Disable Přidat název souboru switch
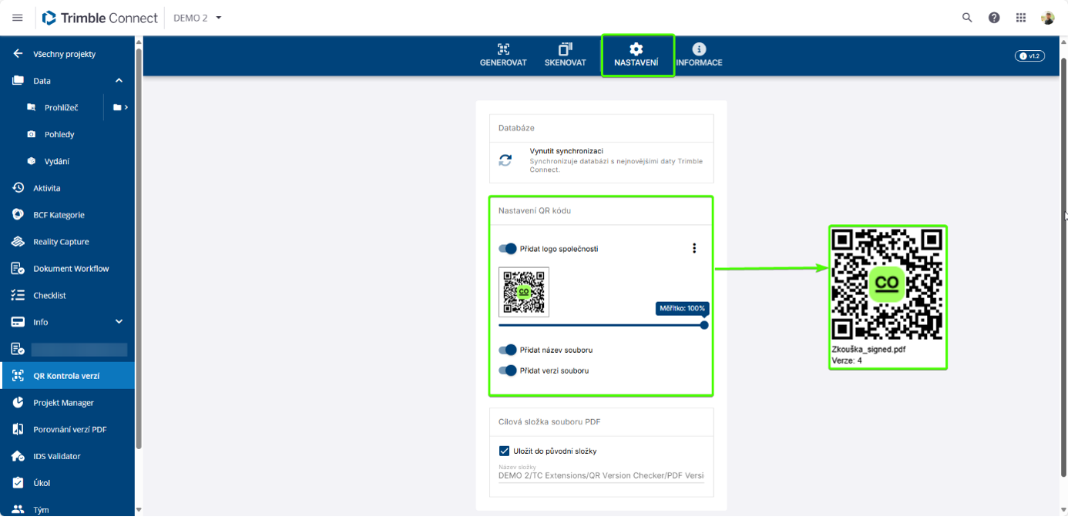 pyautogui.click(x=508, y=350)
